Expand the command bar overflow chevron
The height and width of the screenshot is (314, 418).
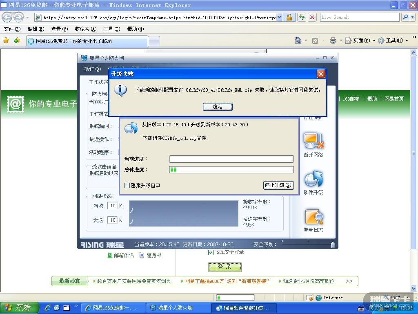[x=414, y=37]
